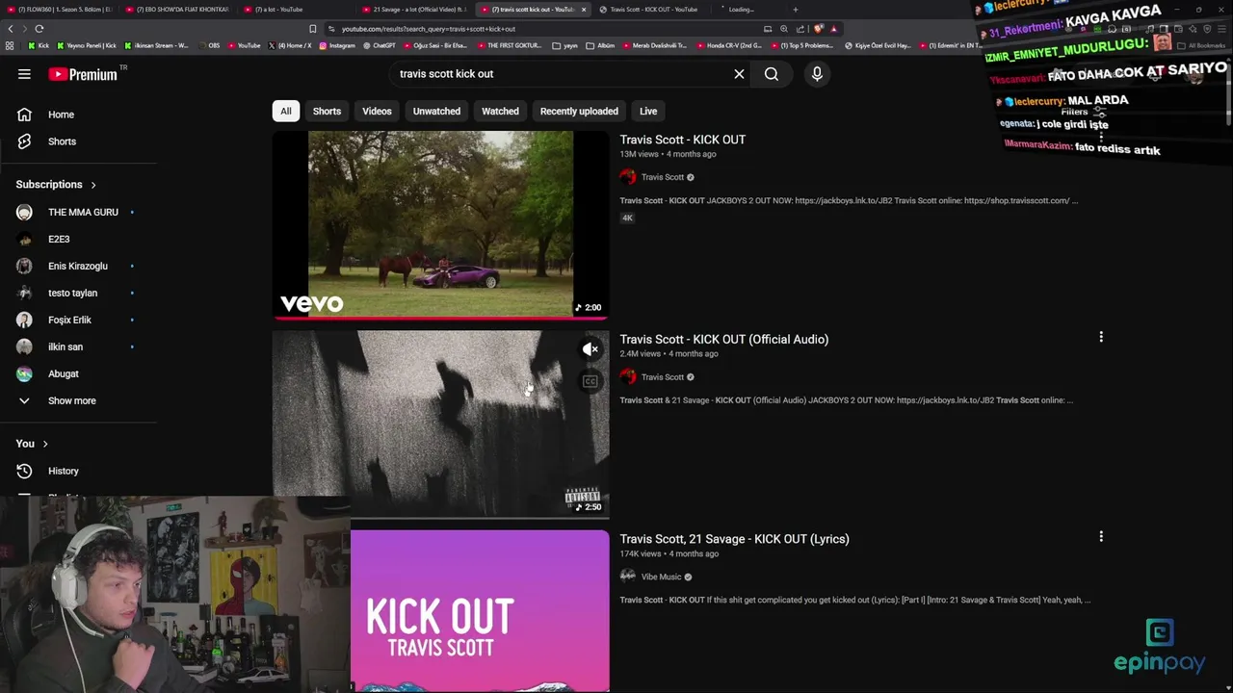Expand the You section chevron

coord(45,444)
